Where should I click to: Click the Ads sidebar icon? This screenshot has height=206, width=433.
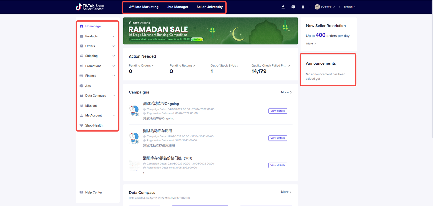[x=81, y=86]
